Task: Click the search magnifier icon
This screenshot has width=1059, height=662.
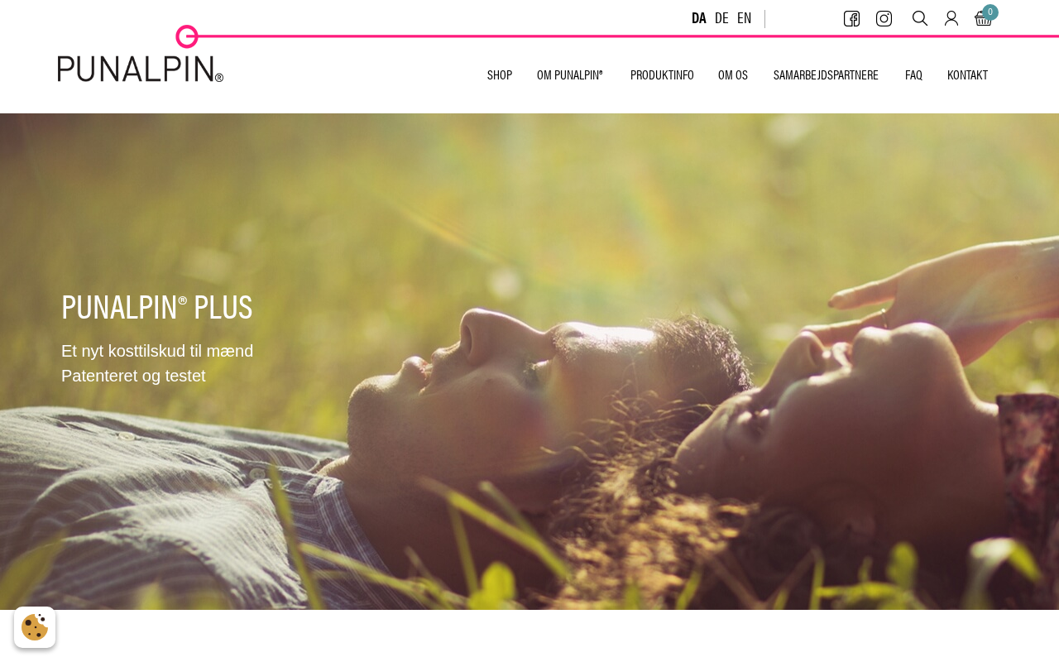Action: tap(920, 18)
